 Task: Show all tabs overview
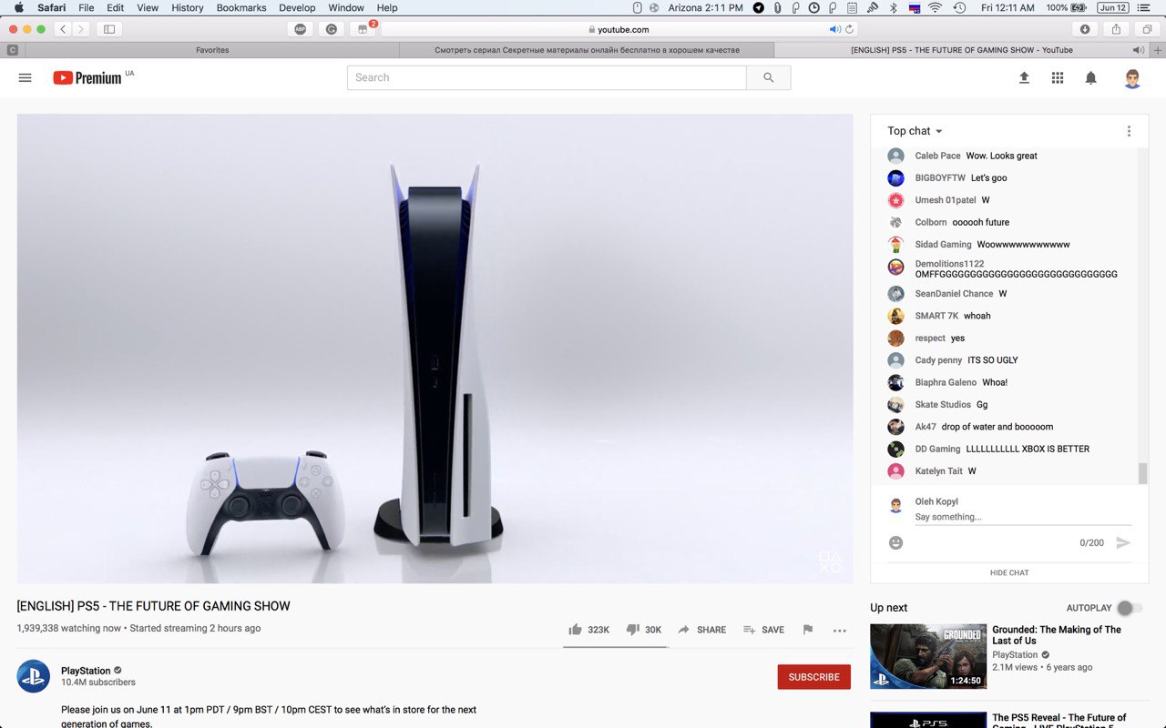point(1147,29)
